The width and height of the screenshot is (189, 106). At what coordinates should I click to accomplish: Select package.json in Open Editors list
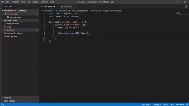[15, 17]
